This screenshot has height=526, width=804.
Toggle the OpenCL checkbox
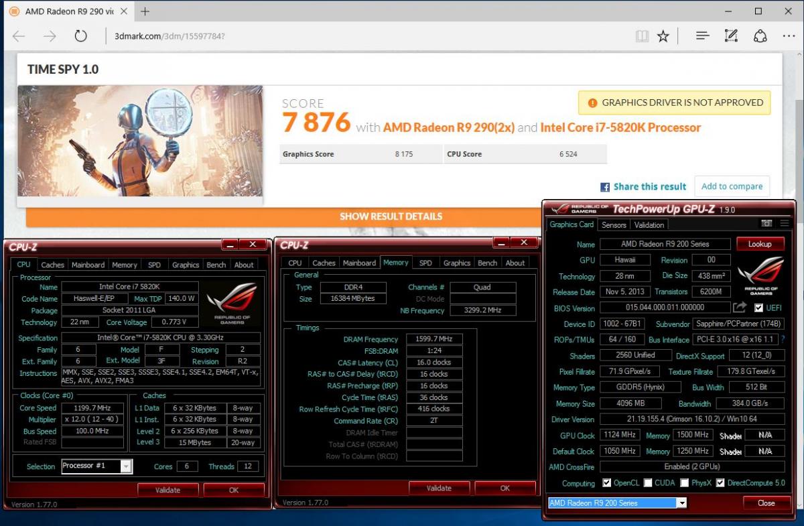click(606, 483)
